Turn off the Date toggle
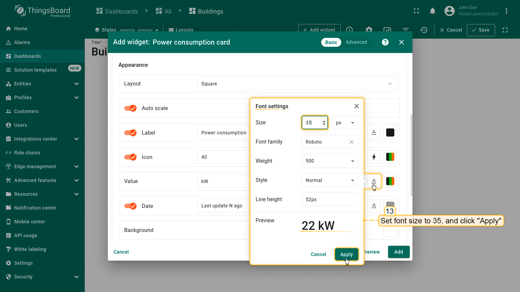This screenshot has height=292, width=520. pyautogui.click(x=130, y=206)
